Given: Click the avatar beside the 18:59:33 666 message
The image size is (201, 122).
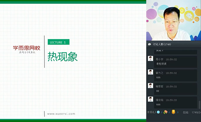Looking at the screenshot, I should tap(150, 99).
